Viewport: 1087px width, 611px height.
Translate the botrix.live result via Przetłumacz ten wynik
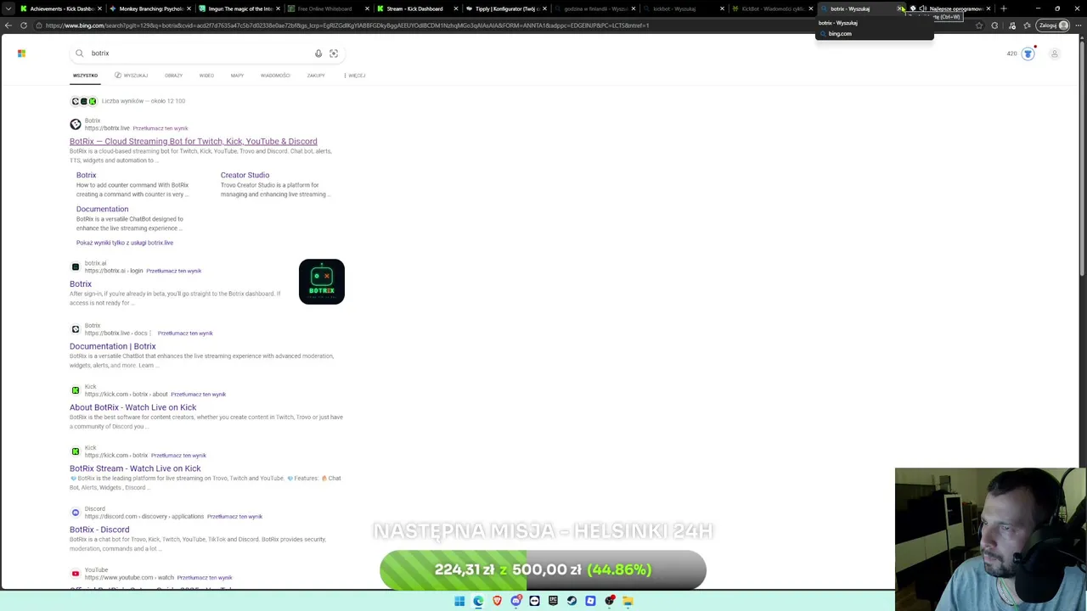point(160,129)
